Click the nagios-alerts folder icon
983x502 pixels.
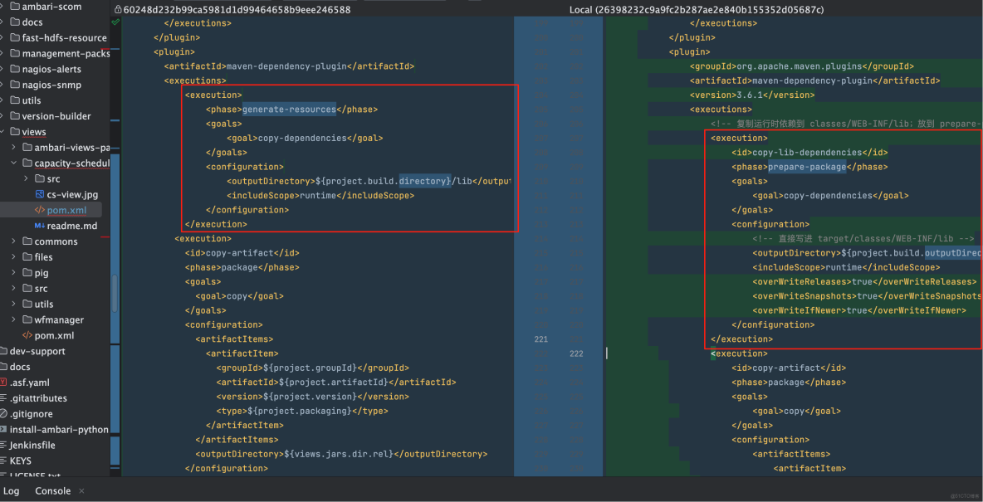click(15, 69)
